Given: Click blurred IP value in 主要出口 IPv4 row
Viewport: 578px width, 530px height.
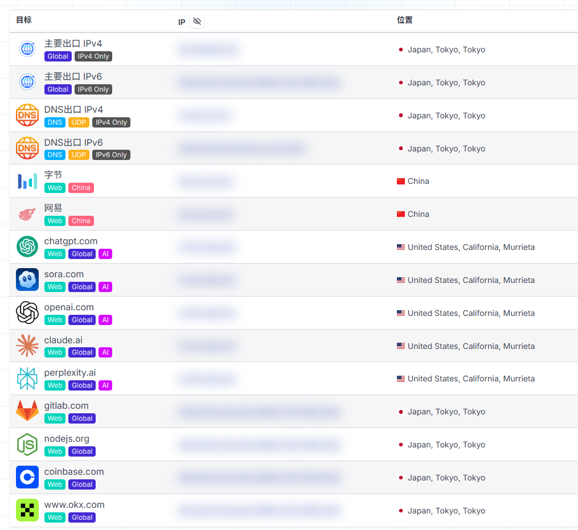Looking at the screenshot, I should tap(208, 50).
